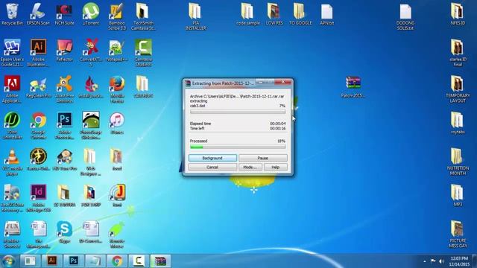Screen dimensions: 477x268
Task: Click Help in the extraction dialog
Action: click(x=275, y=167)
